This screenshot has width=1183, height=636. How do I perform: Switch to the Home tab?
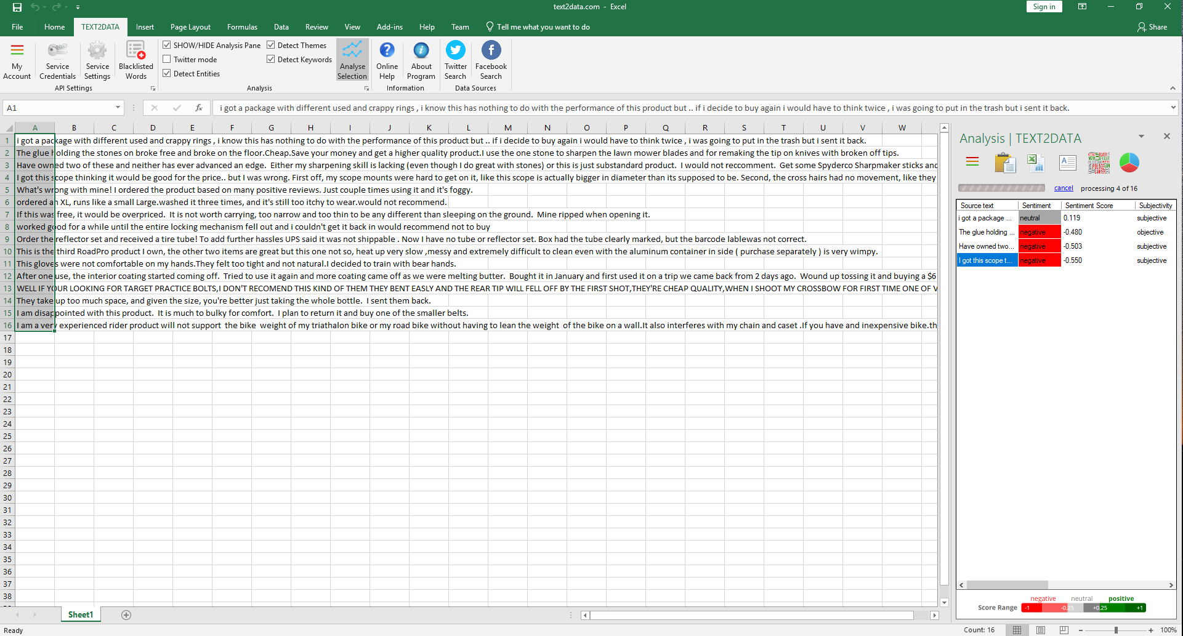click(x=54, y=27)
